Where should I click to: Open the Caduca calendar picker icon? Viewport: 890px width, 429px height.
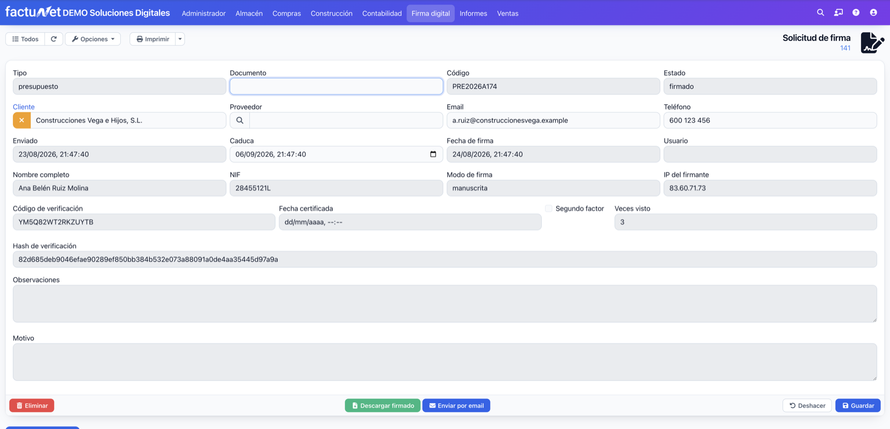pos(433,154)
